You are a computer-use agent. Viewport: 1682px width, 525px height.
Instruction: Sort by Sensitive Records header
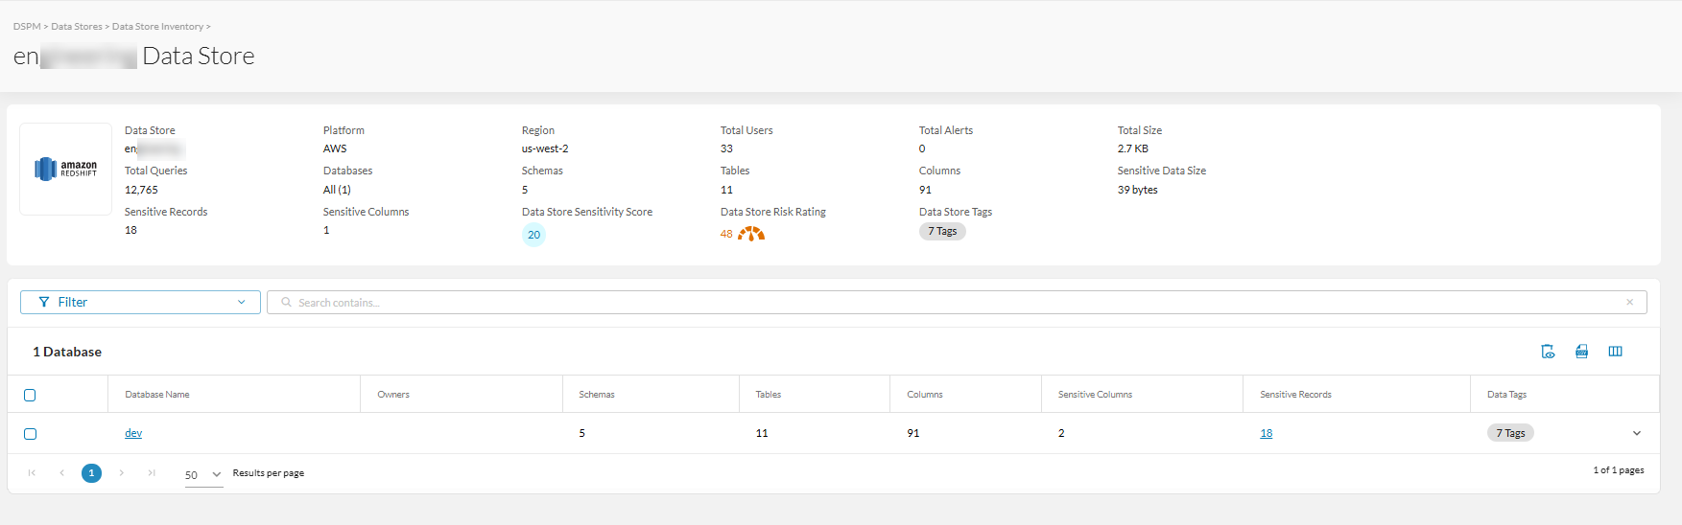(1295, 395)
